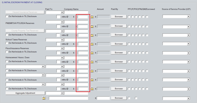The image size is (197, 103).
Task: Click the lock icon in Homeowners' Assoc. Dues row
Action: [92, 62]
